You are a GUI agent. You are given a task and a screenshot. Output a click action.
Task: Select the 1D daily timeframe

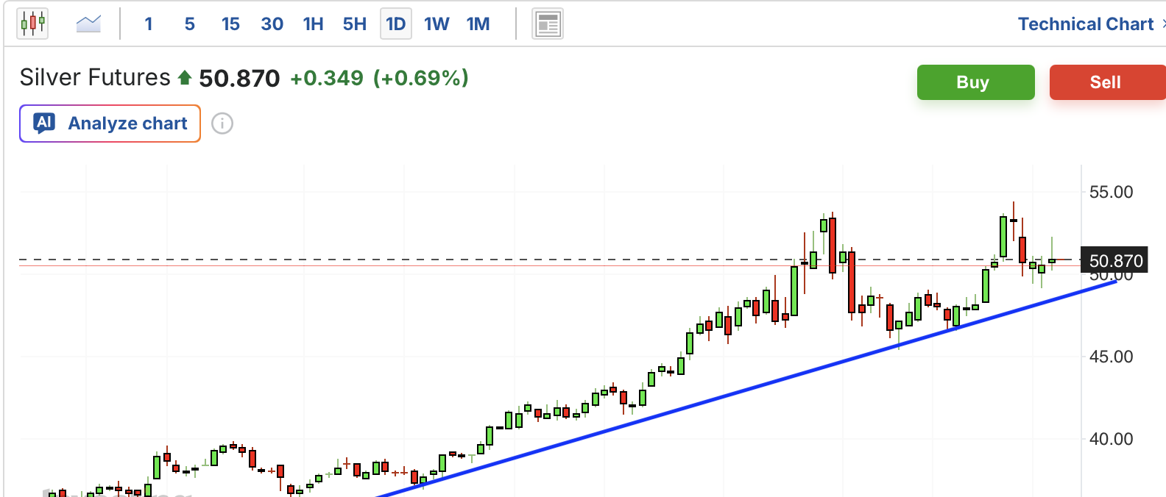[396, 24]
